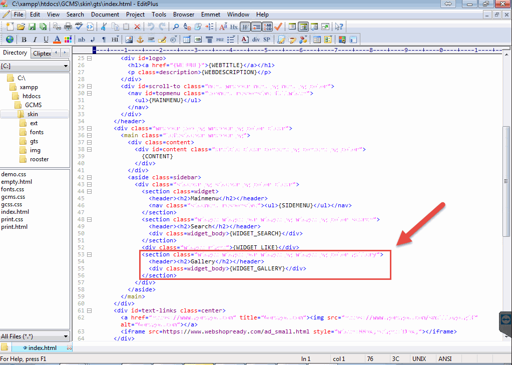Select the gts folder in tree
The image size is (512, 365).
pyautogui.click(x=34, y=142)
